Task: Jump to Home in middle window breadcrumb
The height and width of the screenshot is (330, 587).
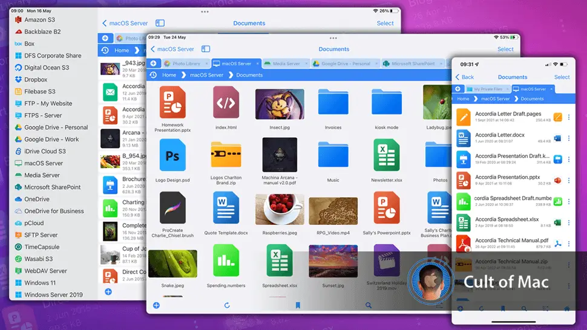Action: tap(169, 75)
